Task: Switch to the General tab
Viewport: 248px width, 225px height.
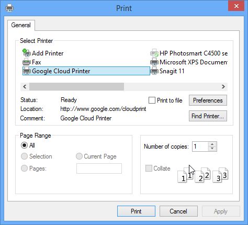Action: point(21,25)
